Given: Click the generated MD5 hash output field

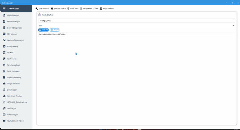Looking at the screenshot, I should (136, 34).
